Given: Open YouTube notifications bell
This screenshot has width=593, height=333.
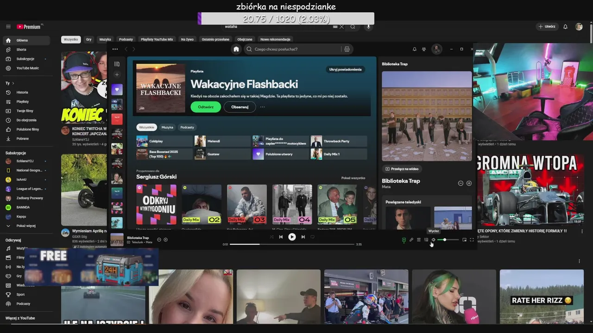Looking at the screenshot, I should pos(565,27).
